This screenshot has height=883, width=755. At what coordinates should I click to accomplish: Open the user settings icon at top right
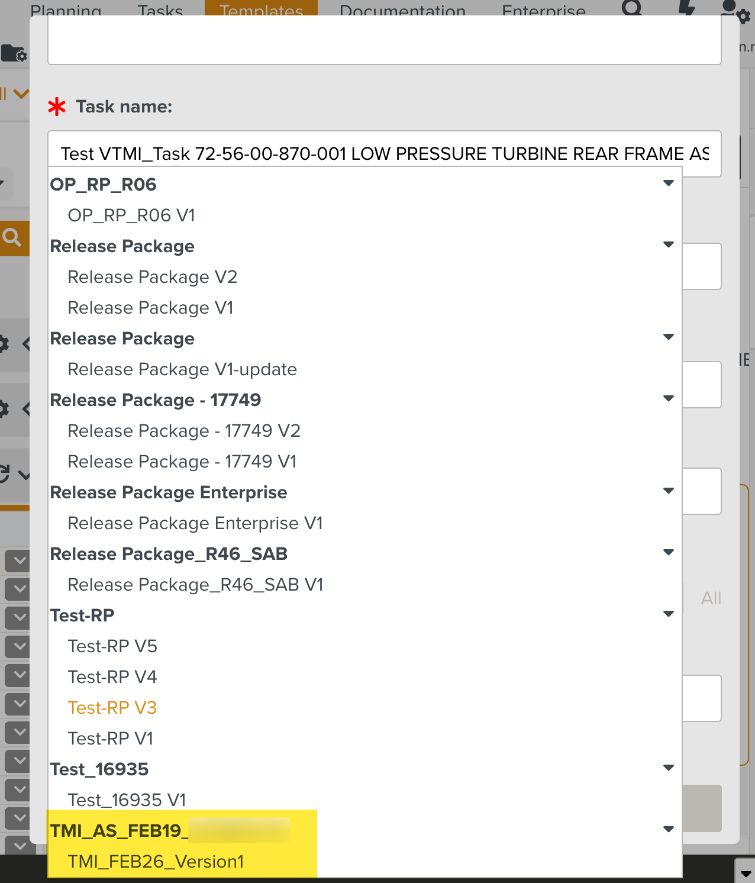point(734,10)
